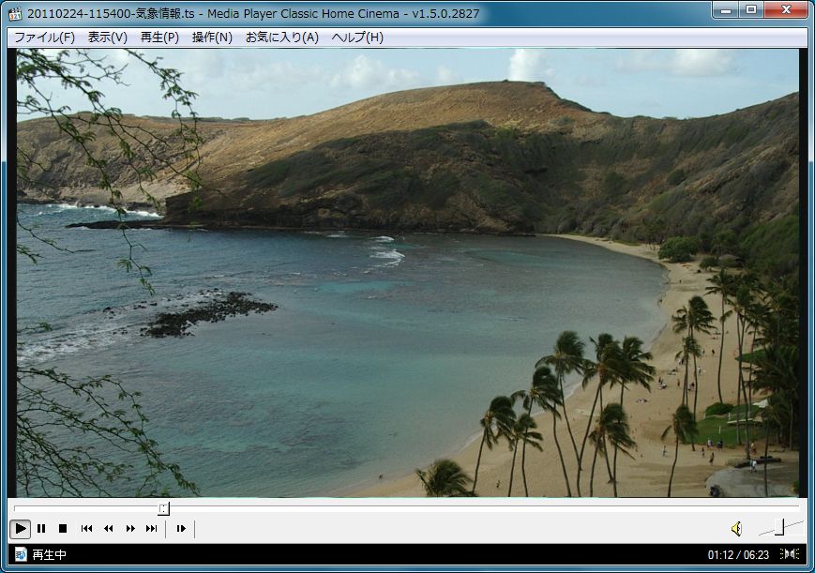Click the MPC application icon in title bar
The width and height of the screenshot is (815, 573).
pyautogui.click(x=15, y=14)
